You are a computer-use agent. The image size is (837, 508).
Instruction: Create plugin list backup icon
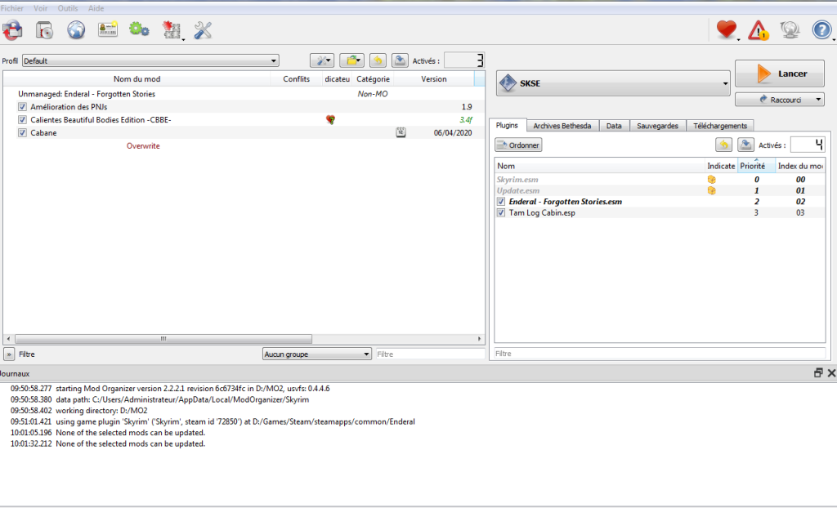[x=745, y=145]
